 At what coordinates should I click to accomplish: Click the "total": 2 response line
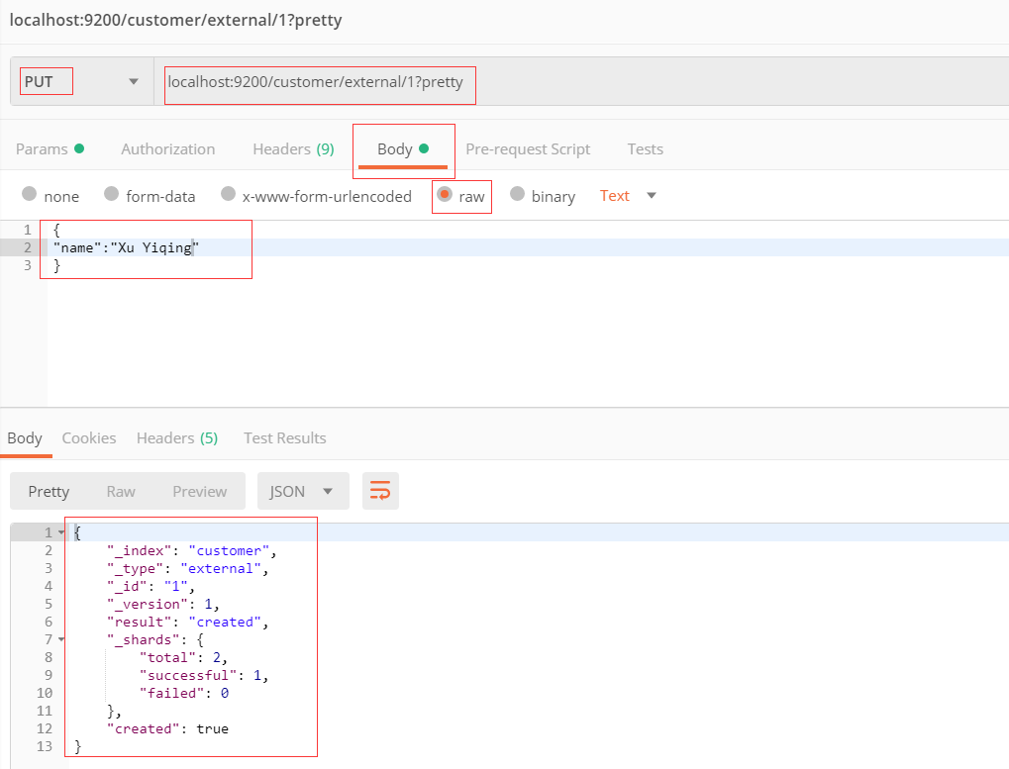click(x=183, y=658)
